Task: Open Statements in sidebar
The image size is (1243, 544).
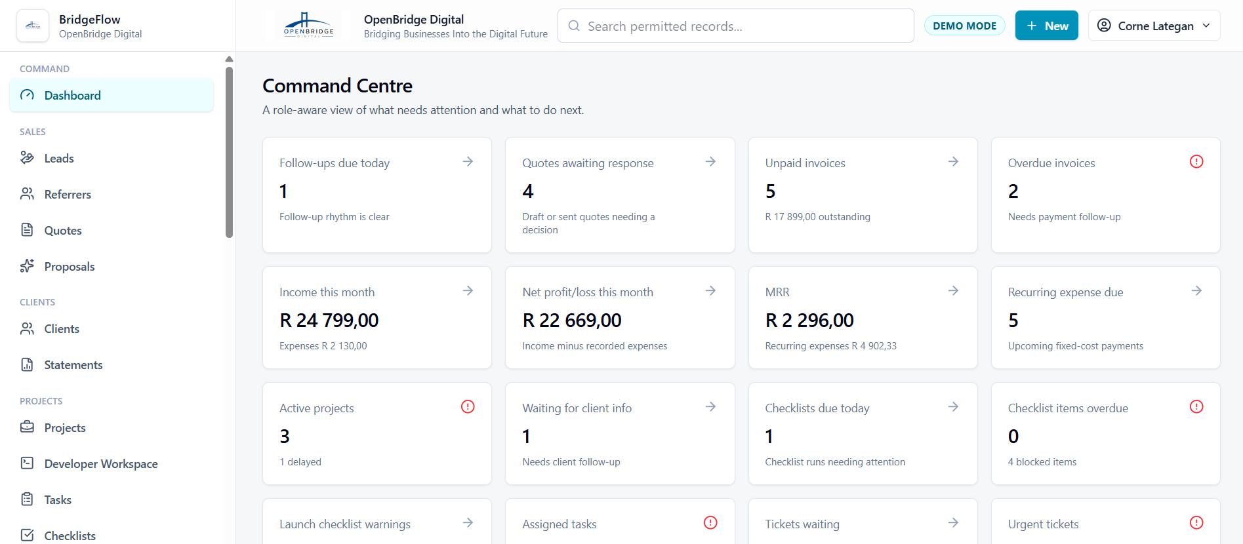Action: coord(112,364)
